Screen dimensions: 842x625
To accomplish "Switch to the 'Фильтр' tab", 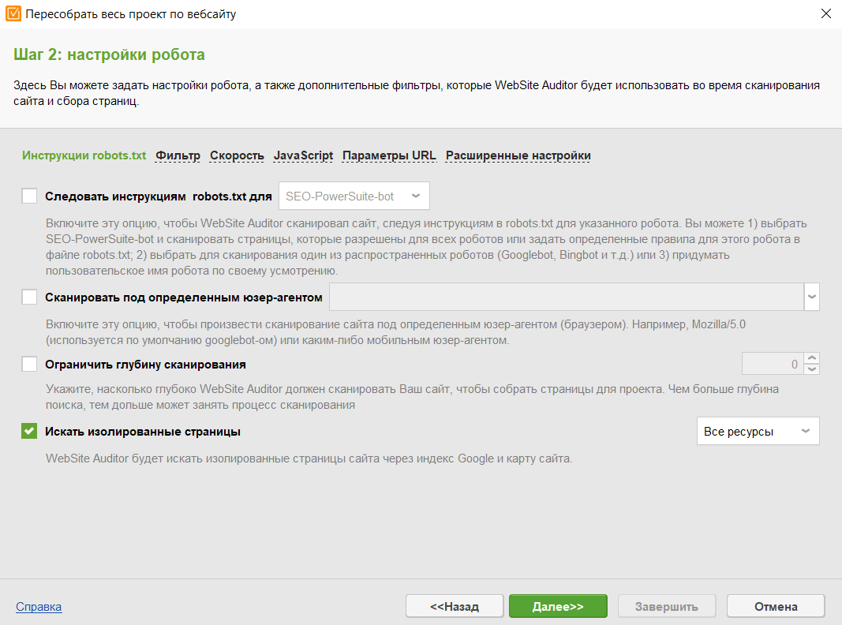I will pyautogui.click(x=178, y=155).
